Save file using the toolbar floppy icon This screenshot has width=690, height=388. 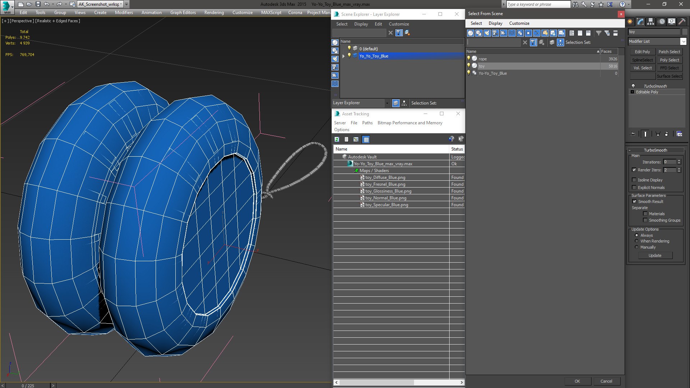[38, 4]
